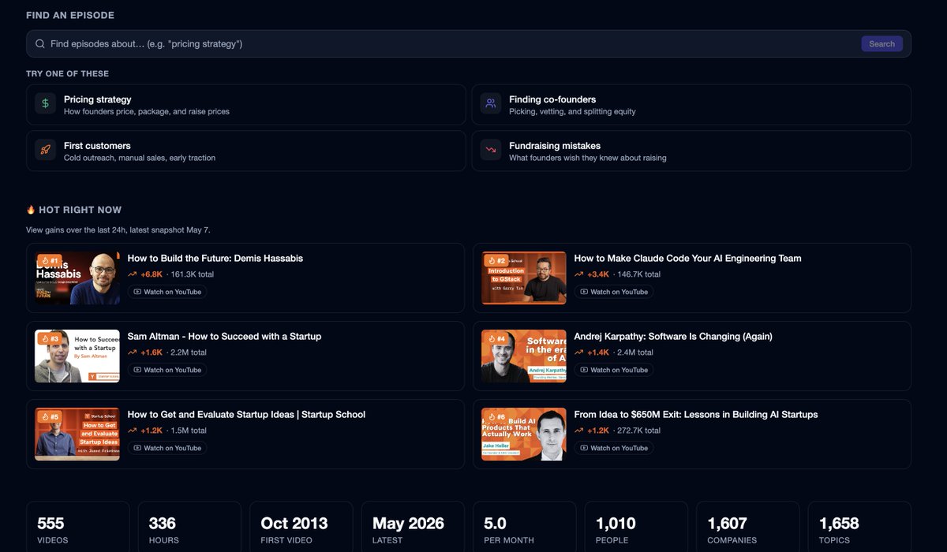This screenshot has height=552, width=947.
Task: Open the Andrej Karpathy video thumbnail
Action: pos(524,356)
